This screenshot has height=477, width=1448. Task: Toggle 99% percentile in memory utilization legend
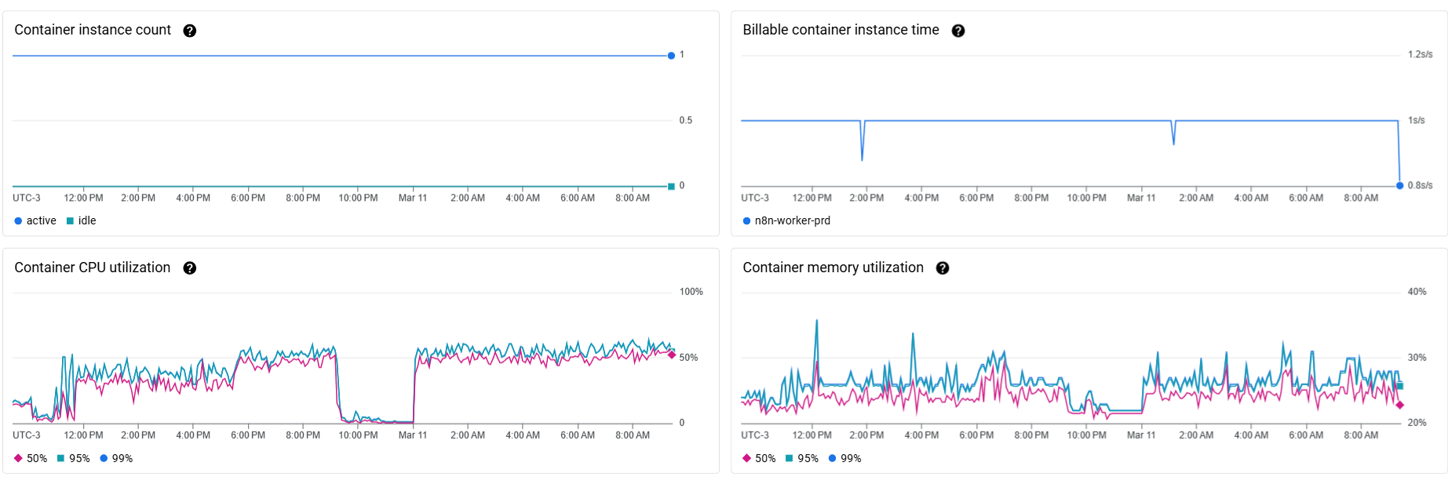click(844, 459)
